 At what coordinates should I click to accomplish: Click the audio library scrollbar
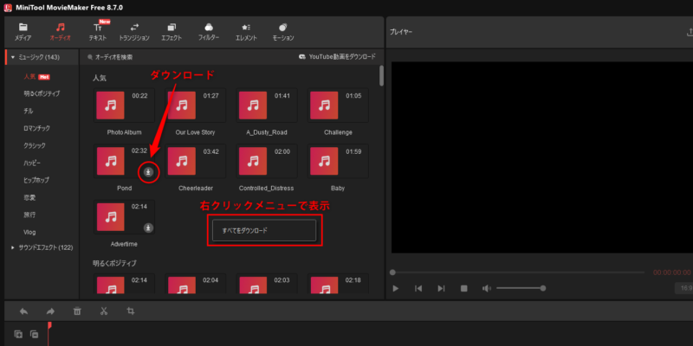[x=381, y=76]
